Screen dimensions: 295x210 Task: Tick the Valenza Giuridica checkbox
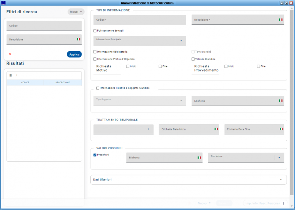[193, 59]
